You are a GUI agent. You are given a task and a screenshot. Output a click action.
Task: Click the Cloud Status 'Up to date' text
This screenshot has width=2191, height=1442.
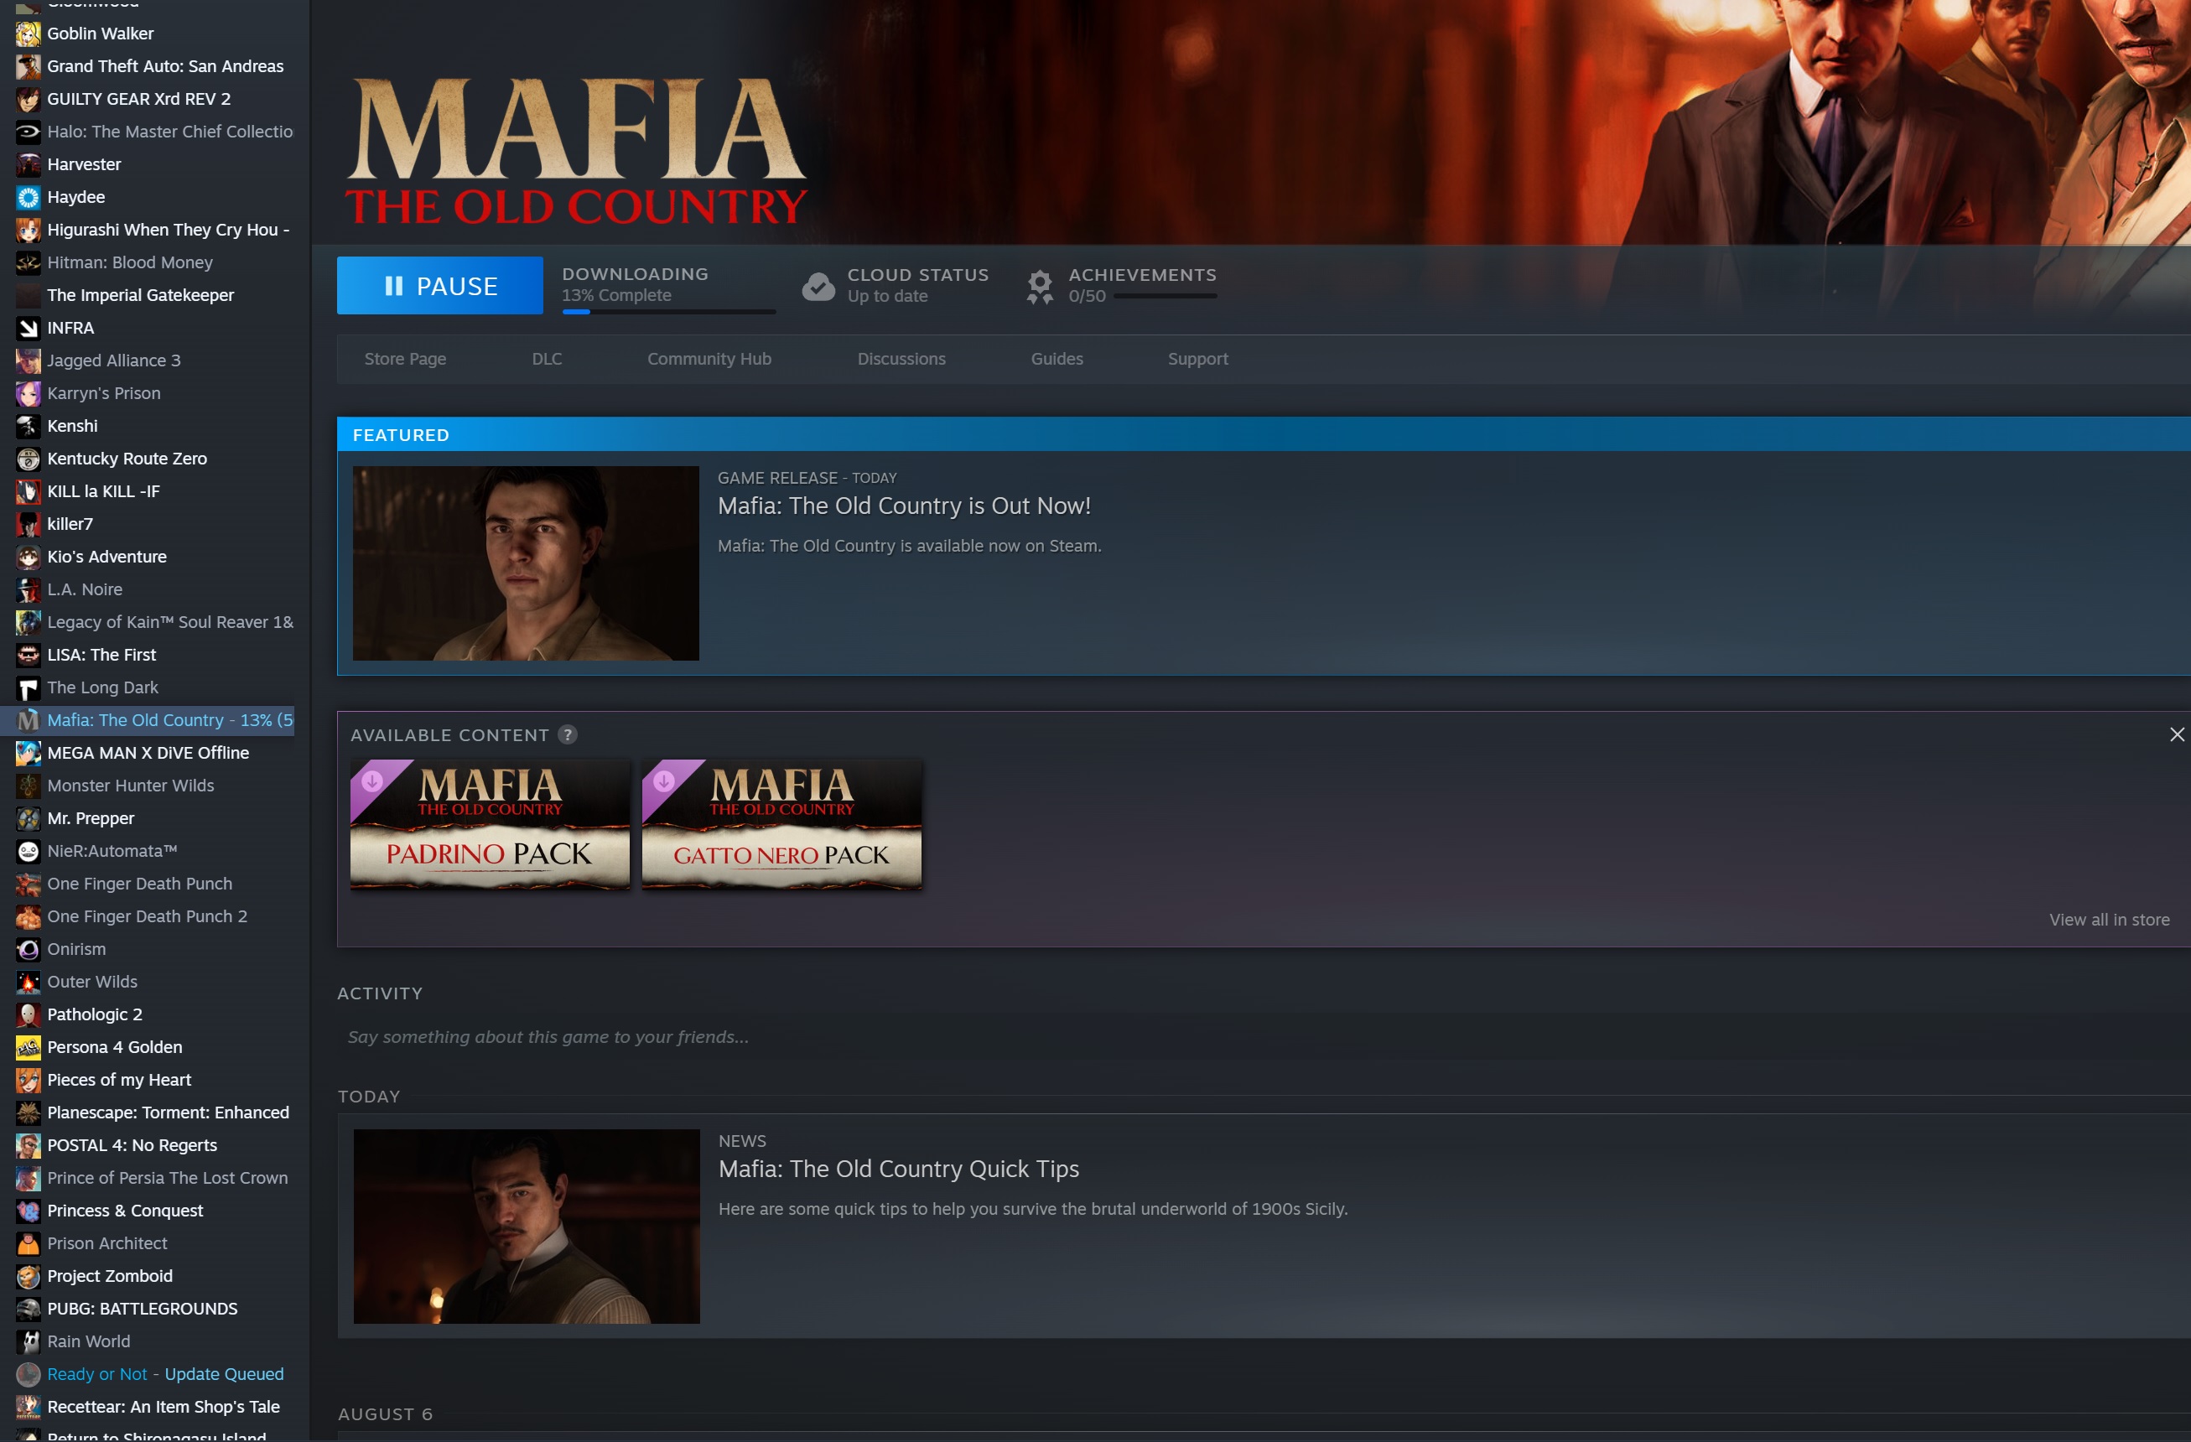pyautogui.click(x=887, y=296)
